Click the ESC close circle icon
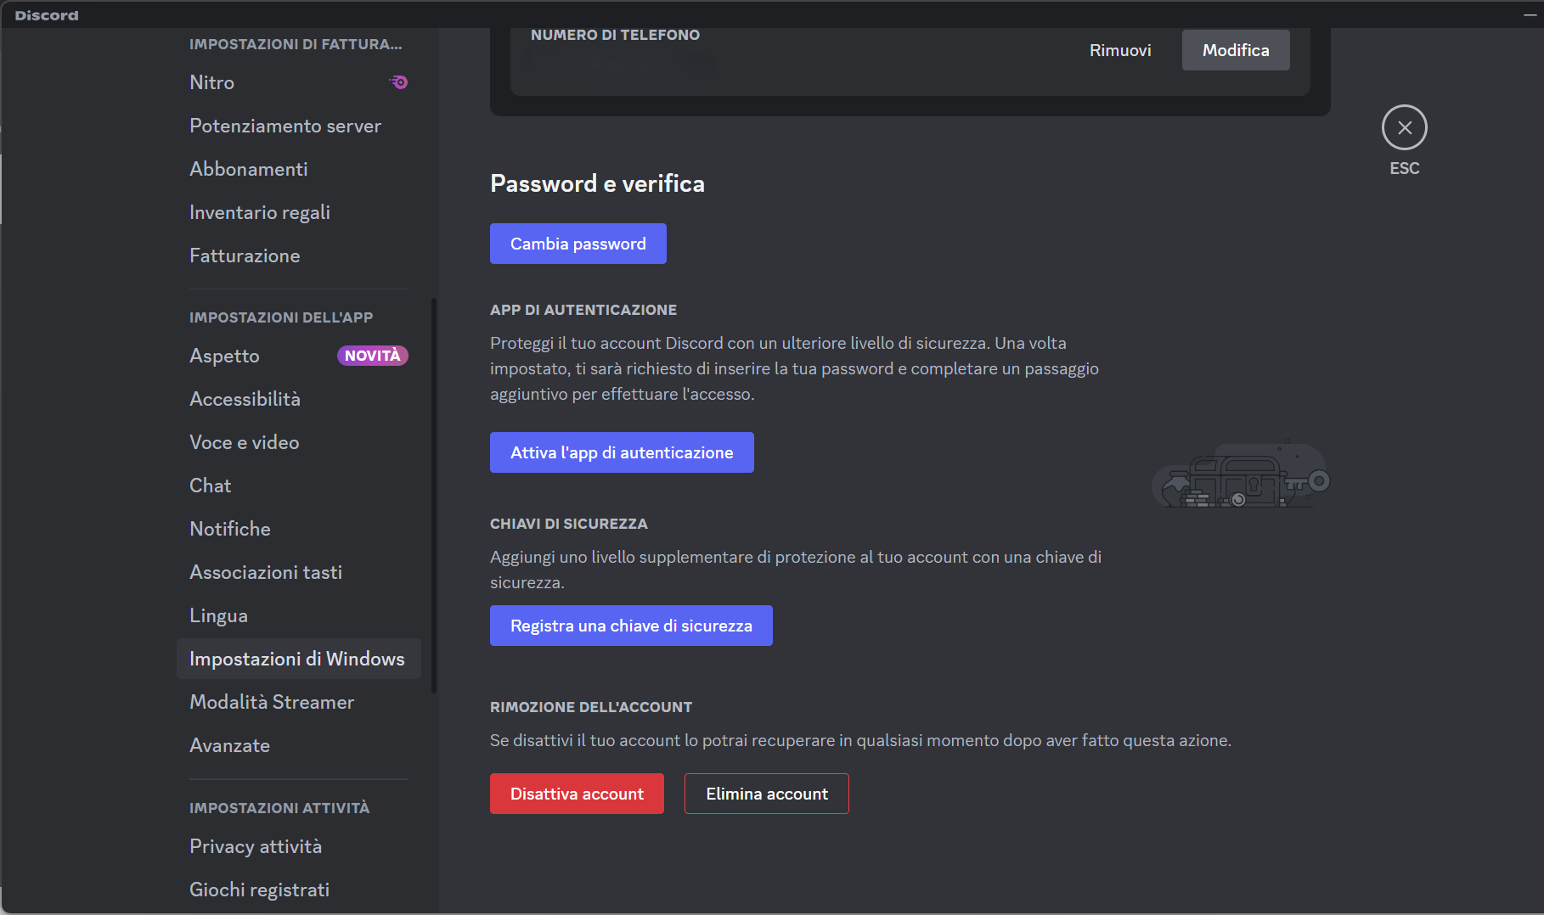Viewport: 1544px width, 915px height. click(x=1404, y=126)
